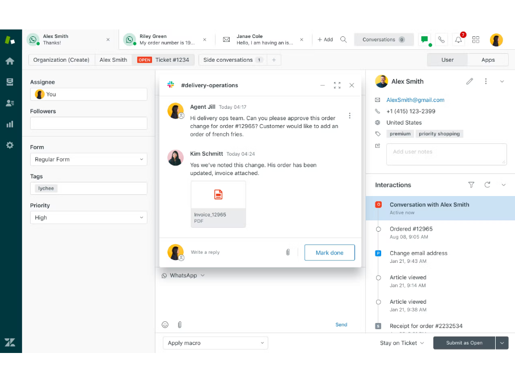Open the WhatsApp channel dropdown

click(x=183, y=275)
